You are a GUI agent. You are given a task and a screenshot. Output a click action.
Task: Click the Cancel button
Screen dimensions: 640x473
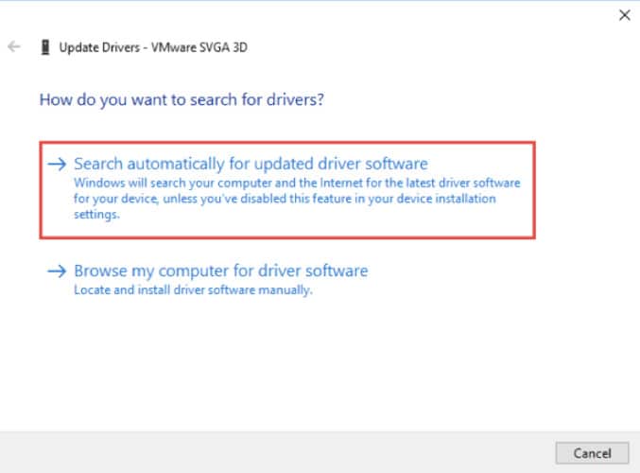click(x=592, y=453)
